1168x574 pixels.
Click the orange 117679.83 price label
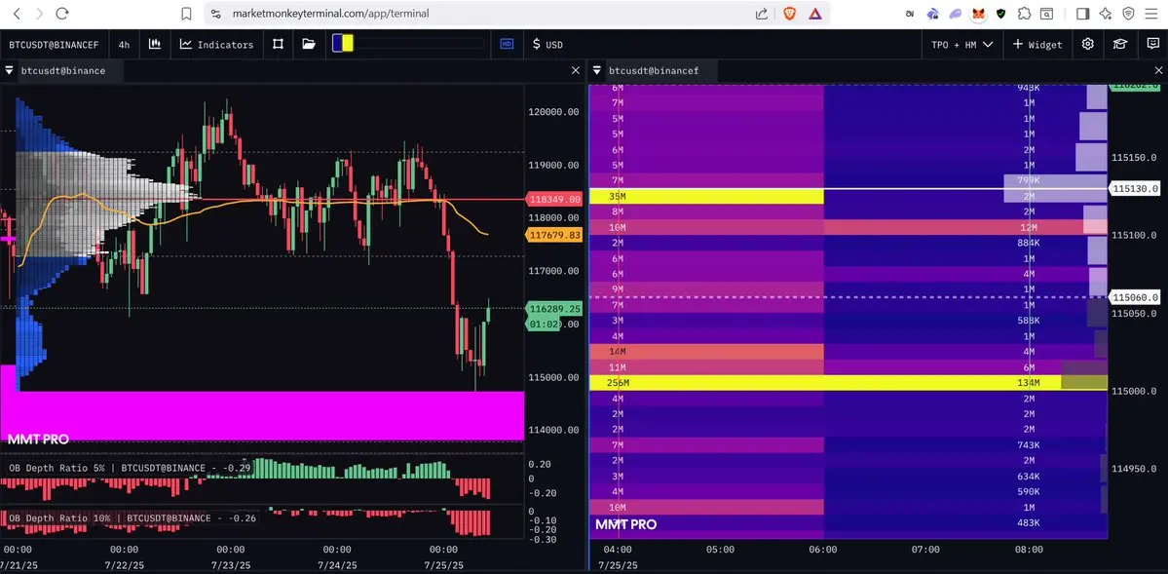[554, 235]
